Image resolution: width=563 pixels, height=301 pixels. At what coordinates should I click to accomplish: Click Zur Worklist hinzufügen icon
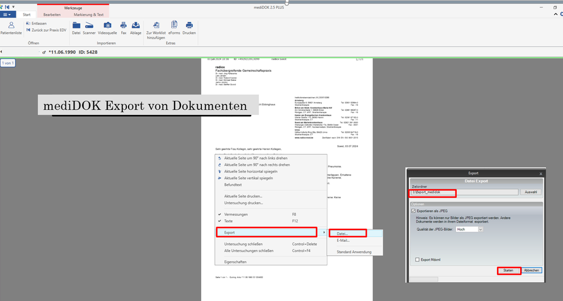(x=156, y=30)
